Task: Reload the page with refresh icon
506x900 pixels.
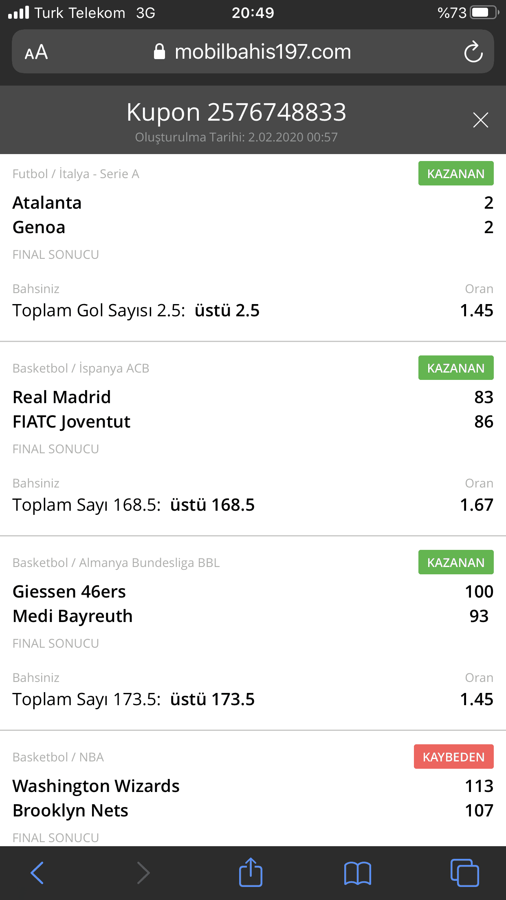Action: (x=473, y=52)
